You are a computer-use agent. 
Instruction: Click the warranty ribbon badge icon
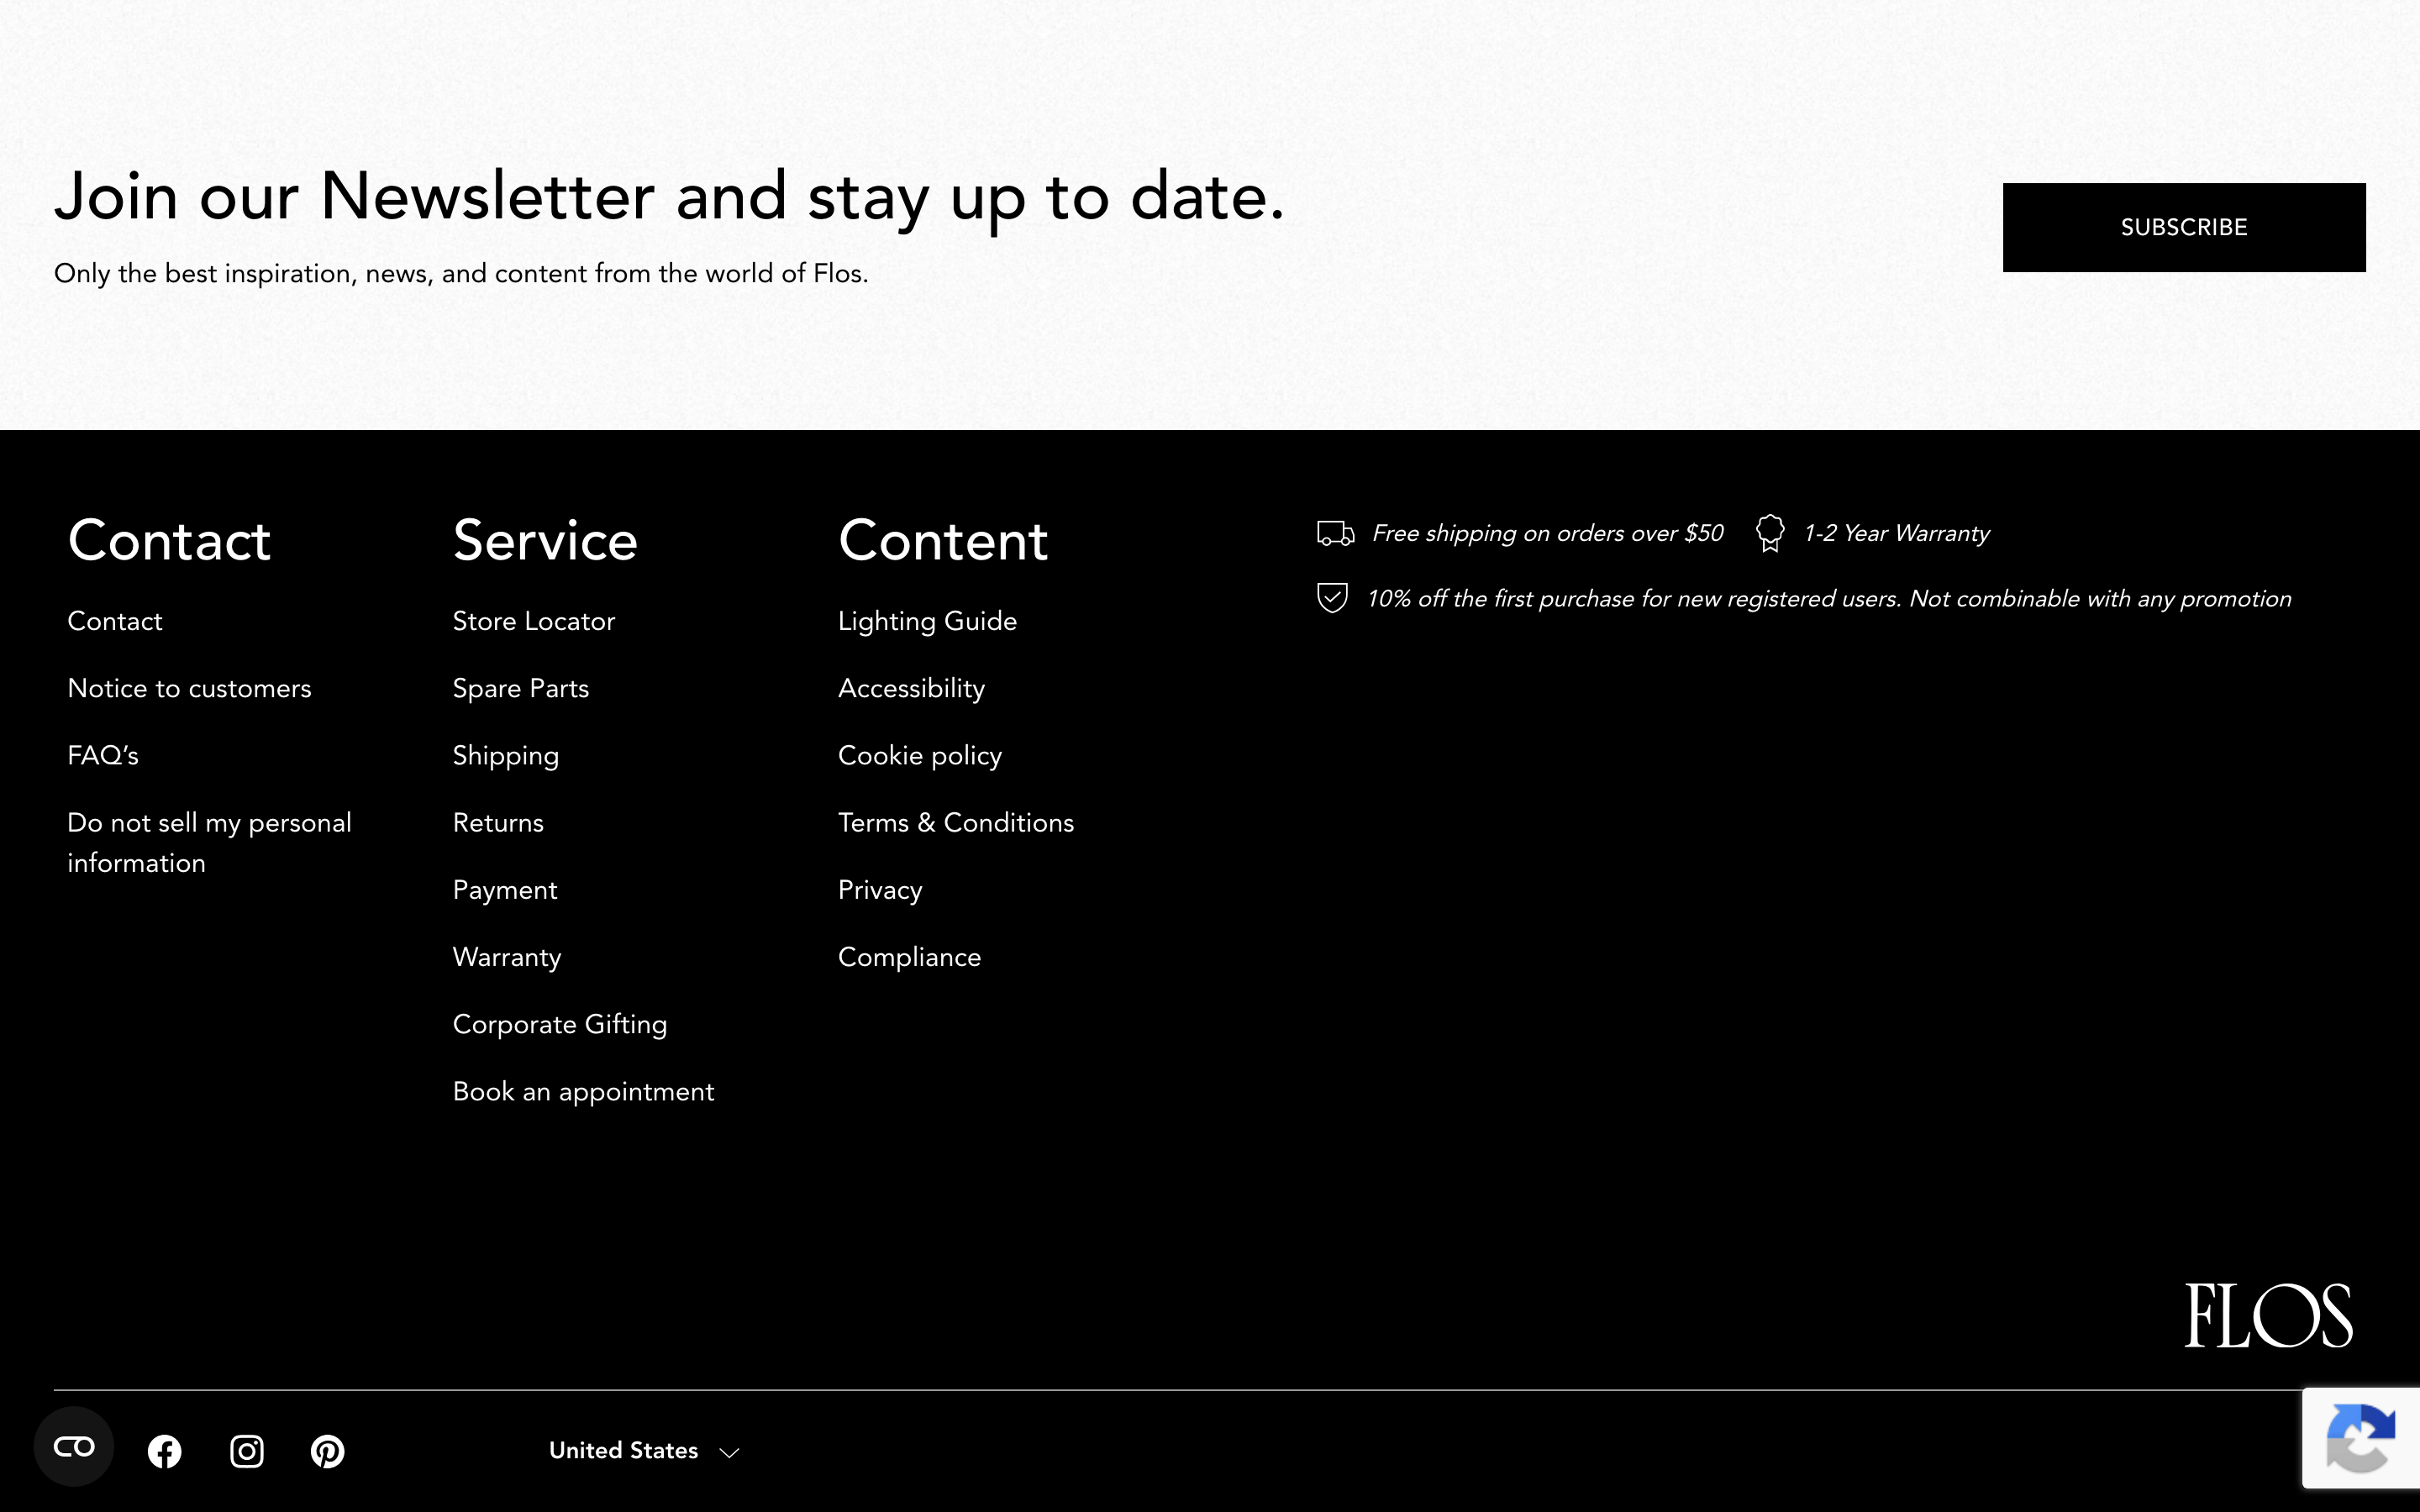coord(1770,533)
